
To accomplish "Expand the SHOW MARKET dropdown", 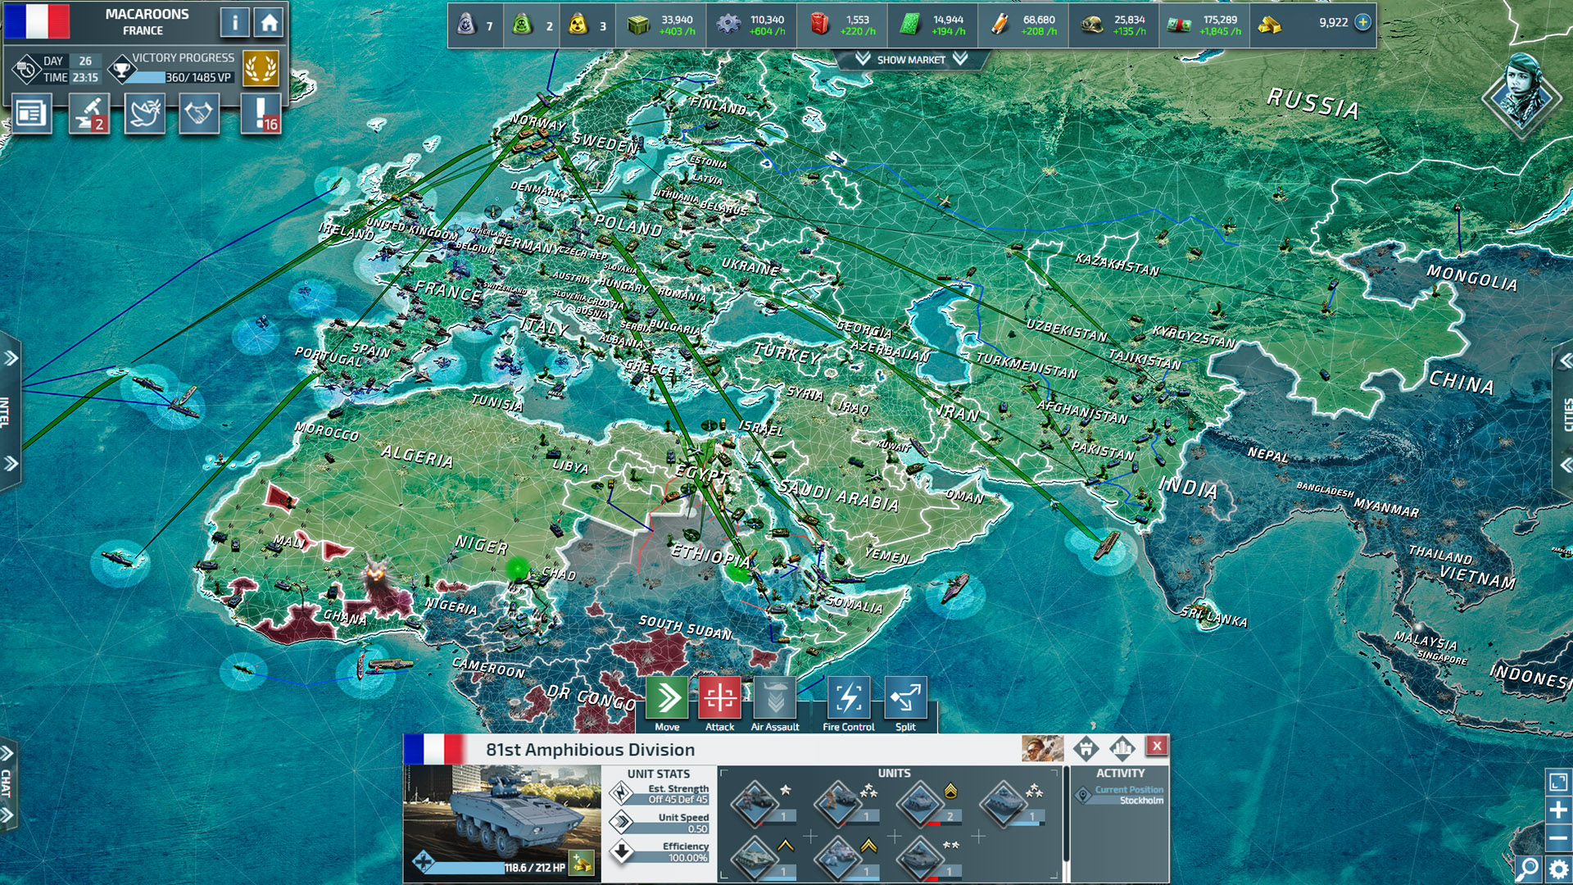I will 909,59.
